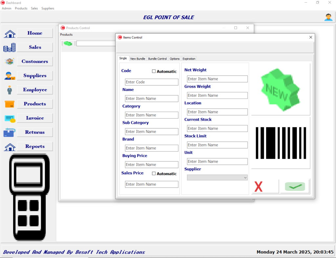Click the green NEW item badge image
336x258 pixels.
pos(280,89)
